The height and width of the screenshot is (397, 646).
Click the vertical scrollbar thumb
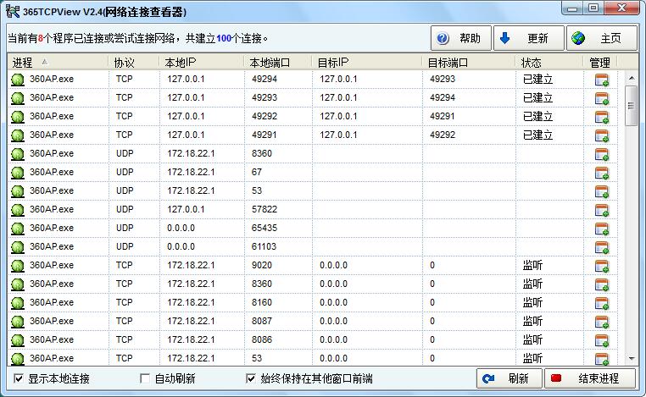[x=631, y=106]
